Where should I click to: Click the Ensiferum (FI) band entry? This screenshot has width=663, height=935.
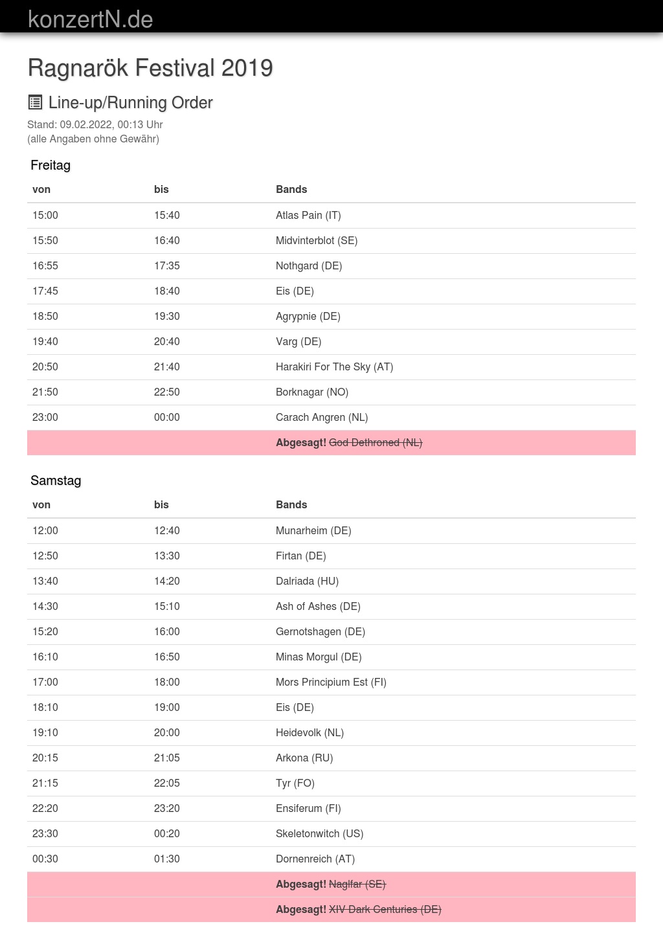pos(308,808)
